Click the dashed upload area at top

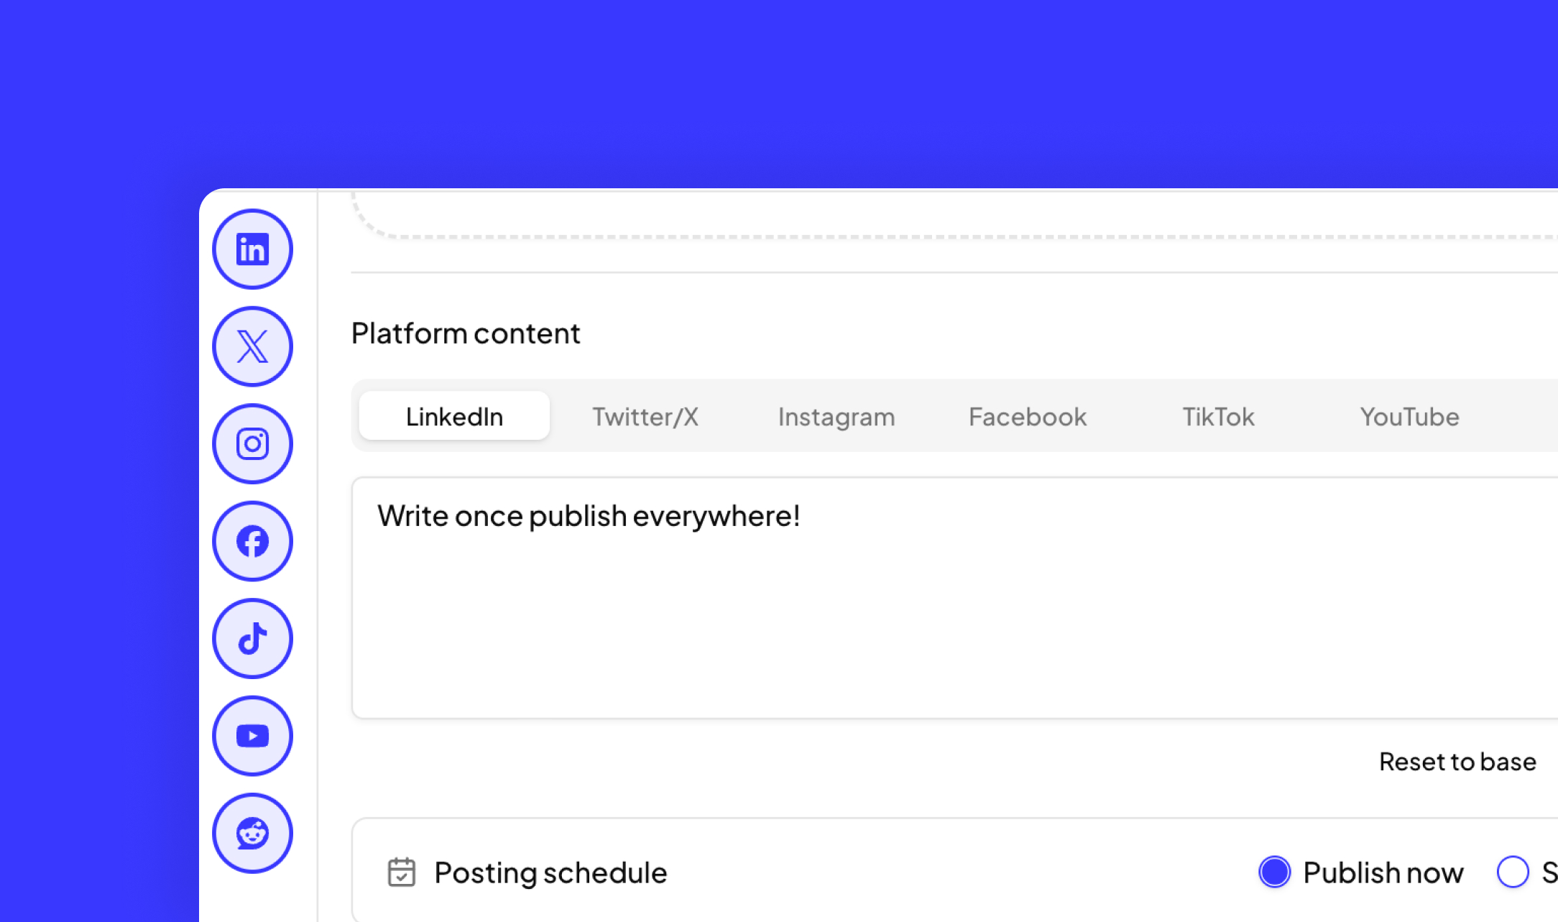point(934,213)
